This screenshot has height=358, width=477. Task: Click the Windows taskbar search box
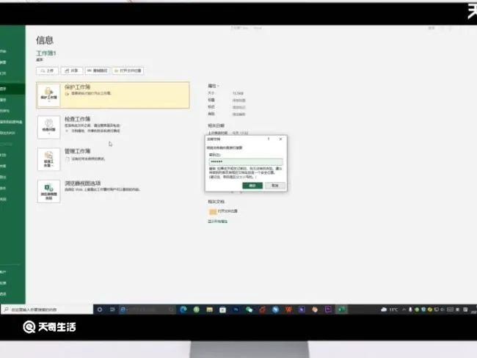pyautogui.click(x=47, y=310)
